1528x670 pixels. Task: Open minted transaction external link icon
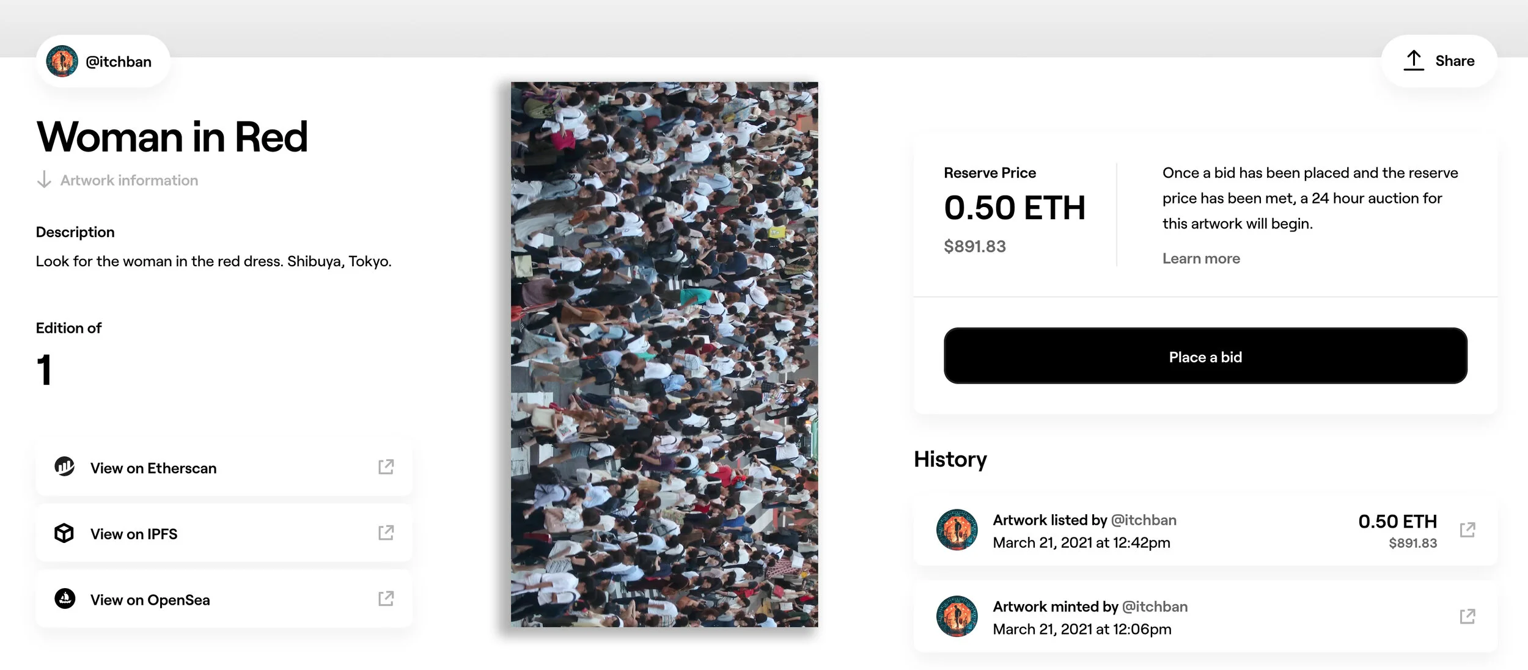pos(1467,616)
